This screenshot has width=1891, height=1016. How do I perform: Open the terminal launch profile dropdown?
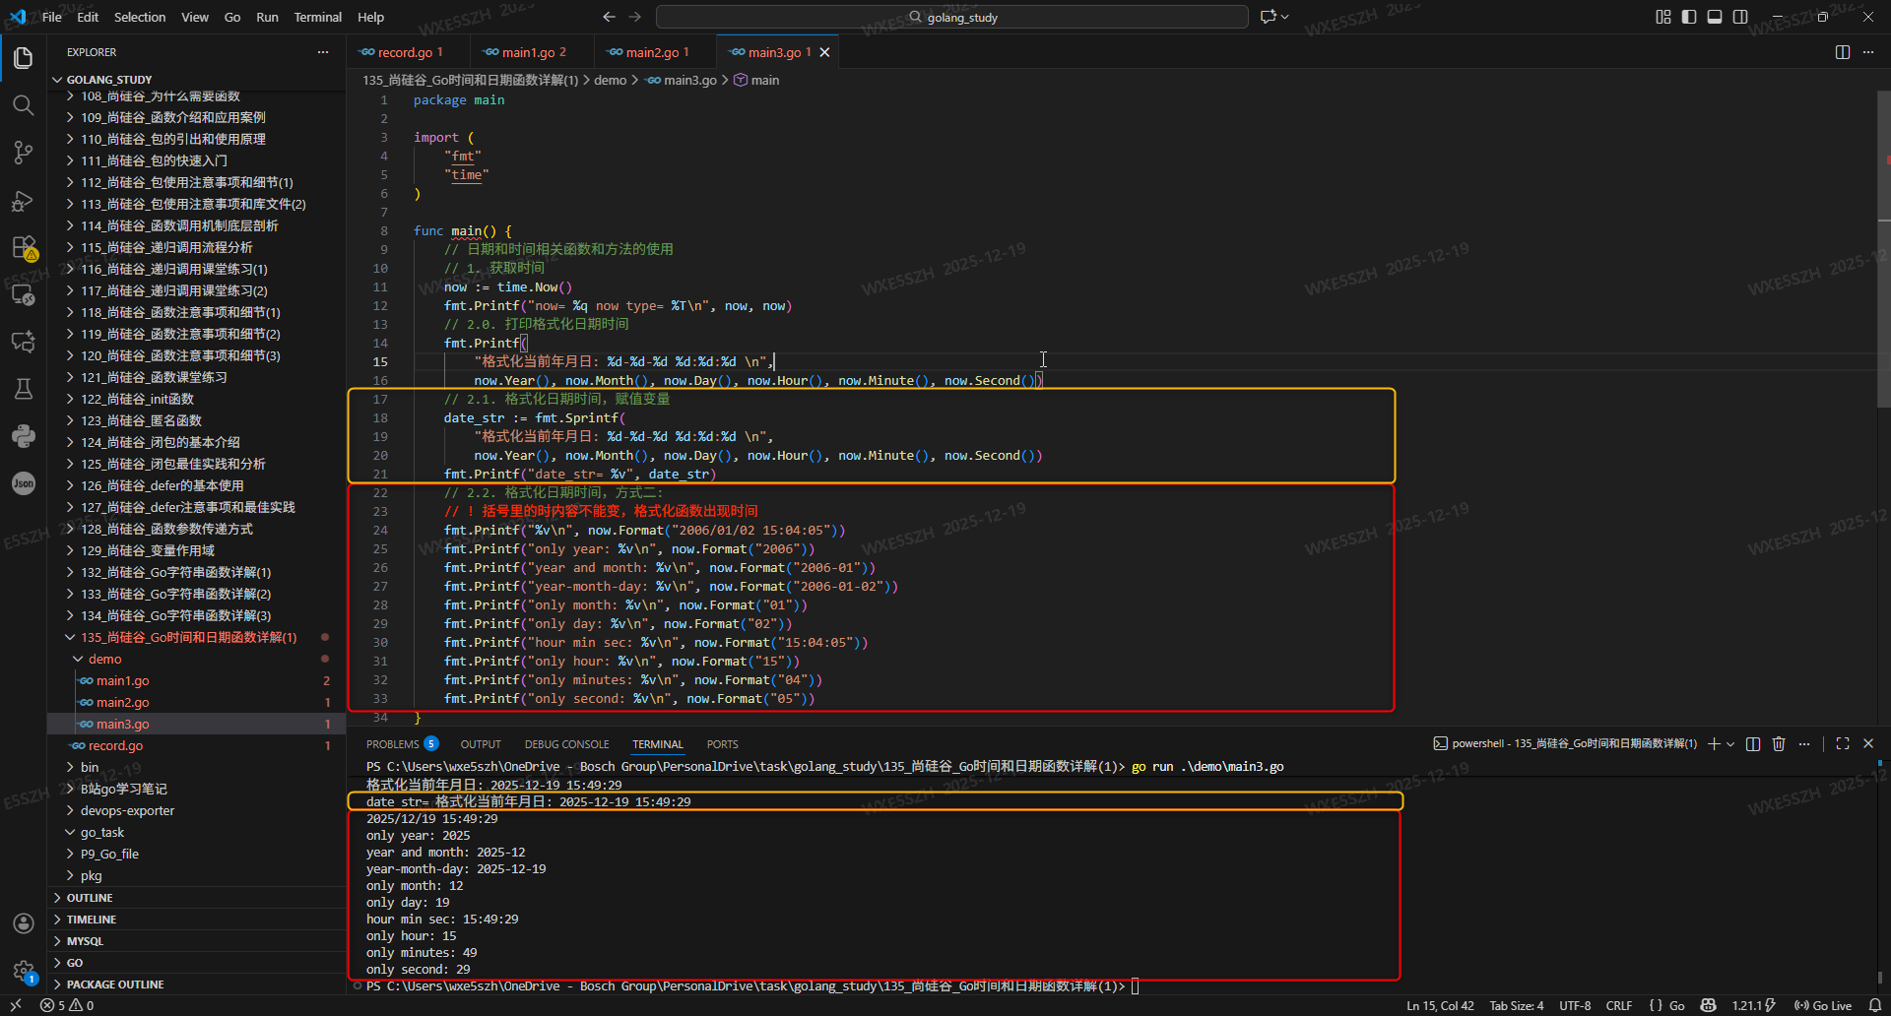tap(1730, 744)
